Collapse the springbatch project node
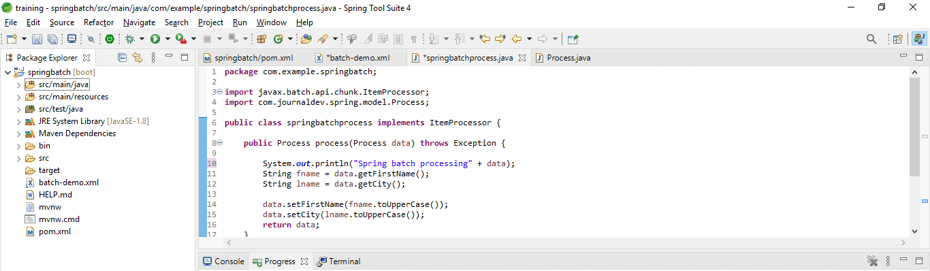 pos(7,72)
